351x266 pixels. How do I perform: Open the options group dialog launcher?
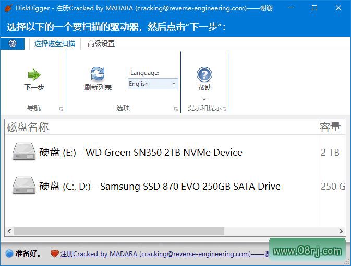176,109
